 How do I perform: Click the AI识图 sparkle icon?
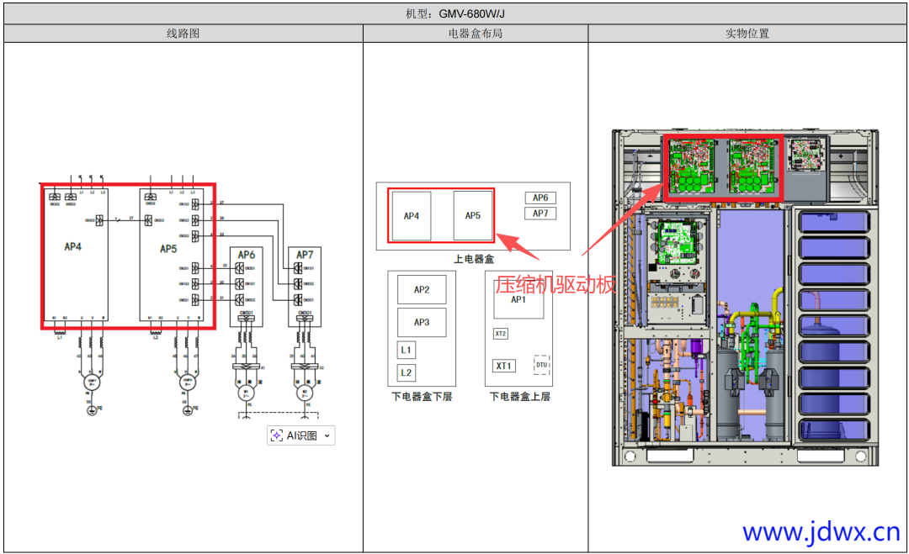pyautogui.click(x=275, y=435)
